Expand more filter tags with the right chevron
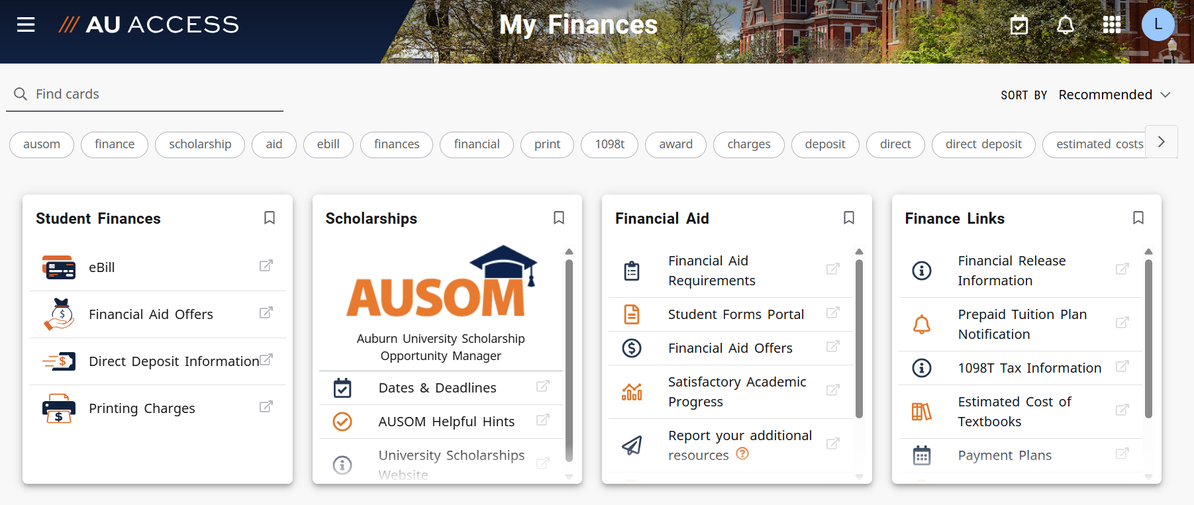Viewport: 1194px width, 505px height. coord(1161,142)
